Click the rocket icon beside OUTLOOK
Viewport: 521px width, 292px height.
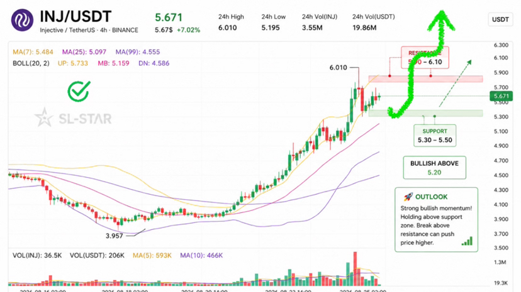(408, 197)
